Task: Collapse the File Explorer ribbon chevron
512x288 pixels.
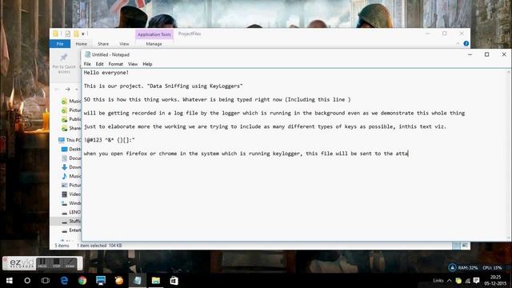Action: (458, 44)
